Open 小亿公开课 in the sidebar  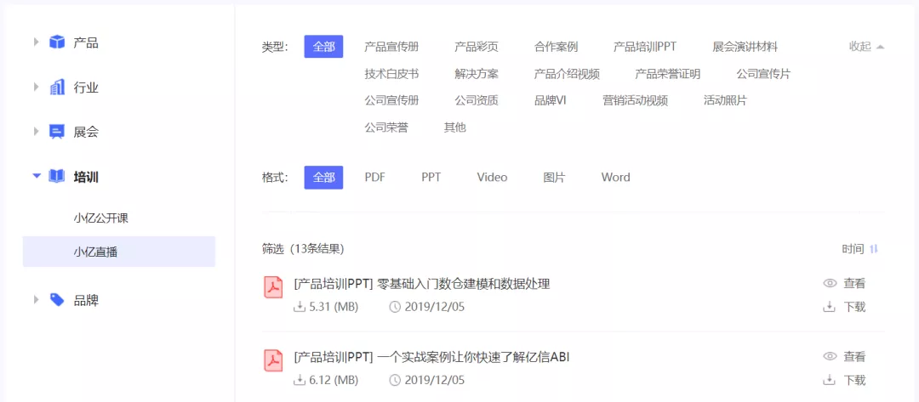[101, 218]
